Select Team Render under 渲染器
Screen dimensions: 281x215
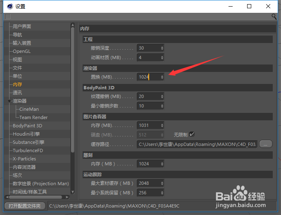(x=33, y=117)
